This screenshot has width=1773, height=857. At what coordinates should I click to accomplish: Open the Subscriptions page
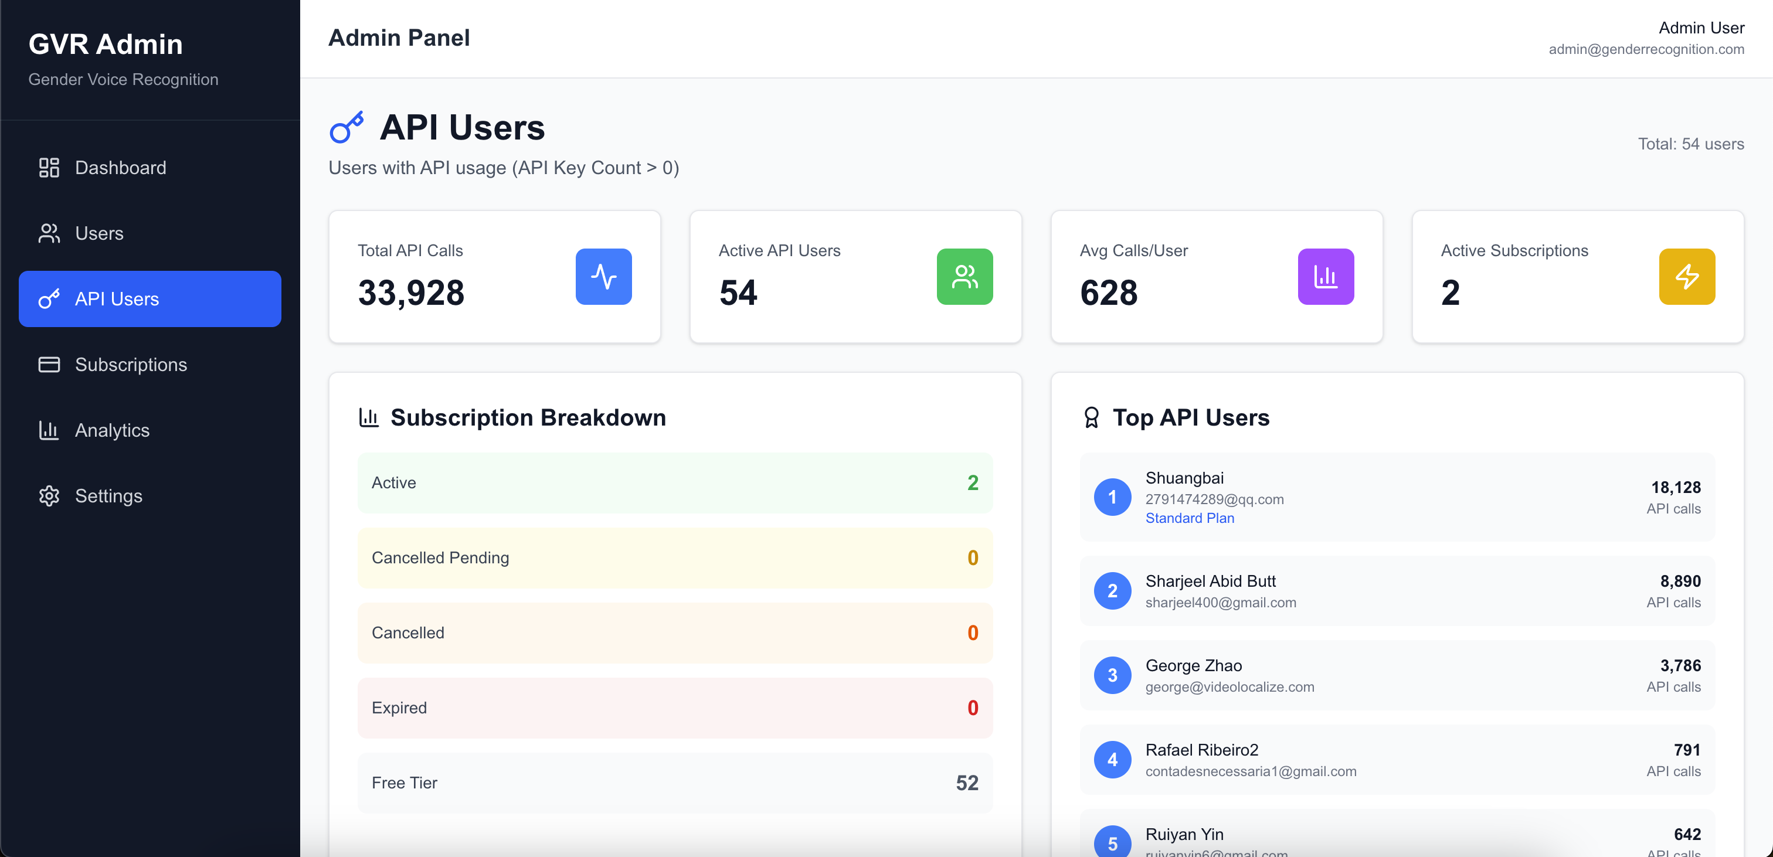tap(130, 364)
